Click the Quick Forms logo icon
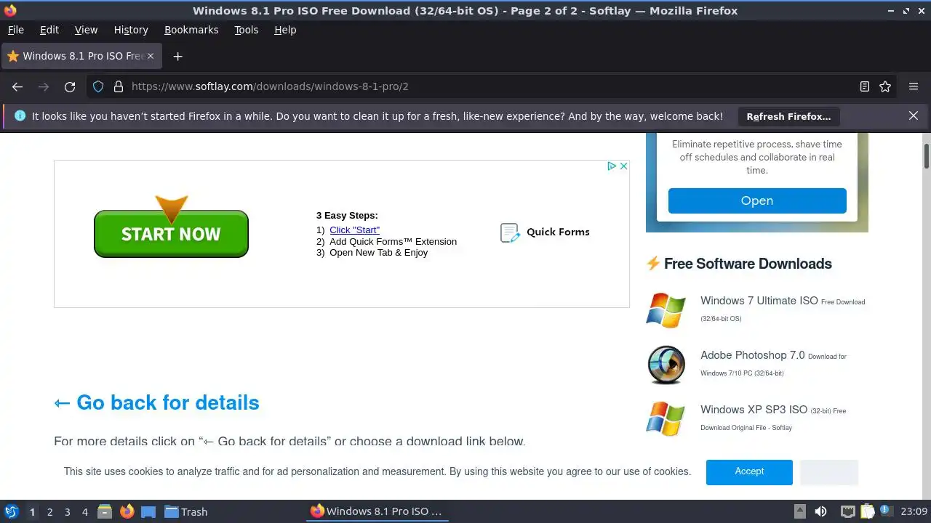 [x=510, y=232]
